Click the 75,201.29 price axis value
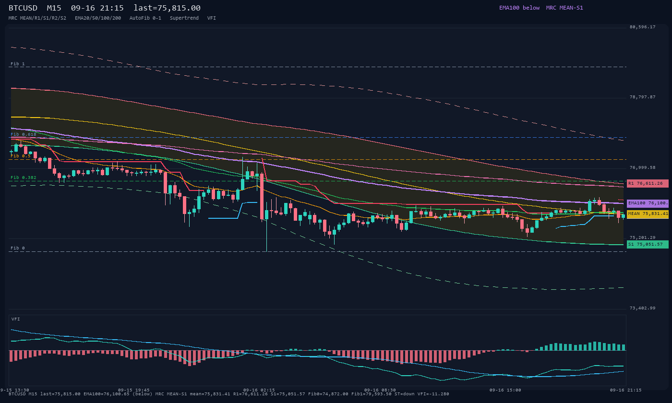This screenshot has width=672, height=403. coord(642,237)
